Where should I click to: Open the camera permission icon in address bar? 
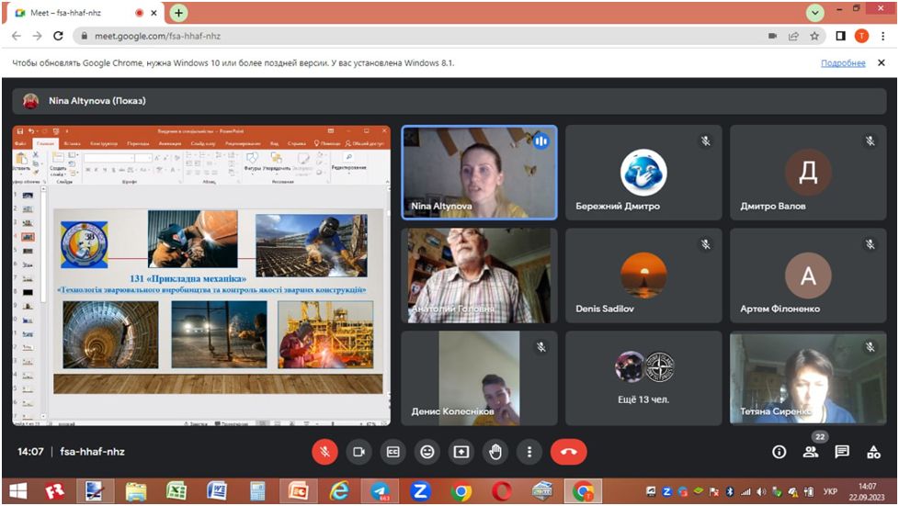(772, 36)
